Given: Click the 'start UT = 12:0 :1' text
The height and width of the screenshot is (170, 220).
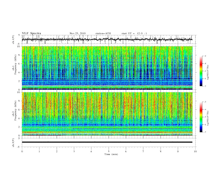Looking at the screenshot, I should pyautogui.click(x=134, y=33).
